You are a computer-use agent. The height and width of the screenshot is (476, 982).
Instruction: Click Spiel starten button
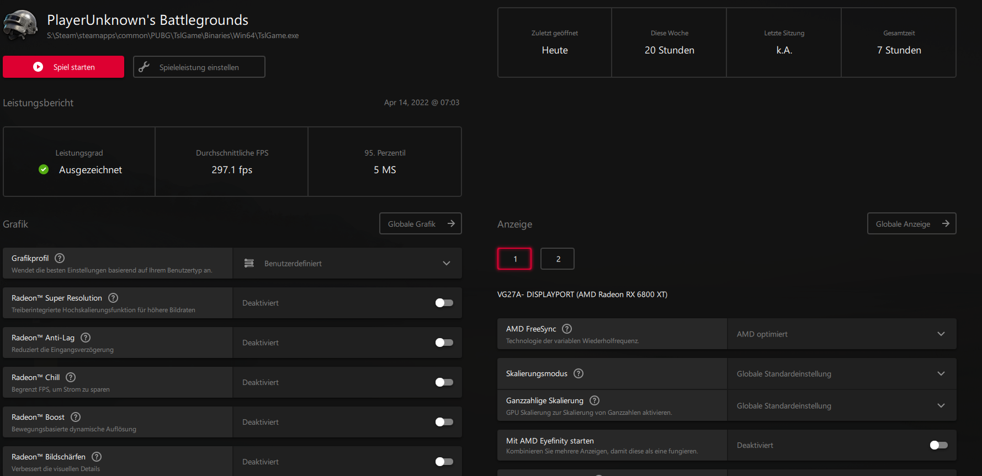(63, 67)
